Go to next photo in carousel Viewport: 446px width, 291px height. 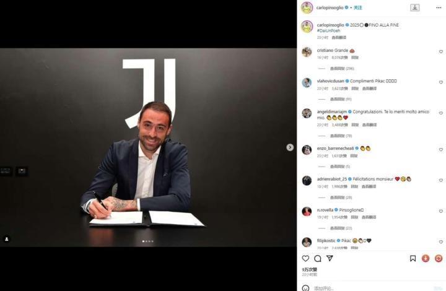click(x=290, y=147)
